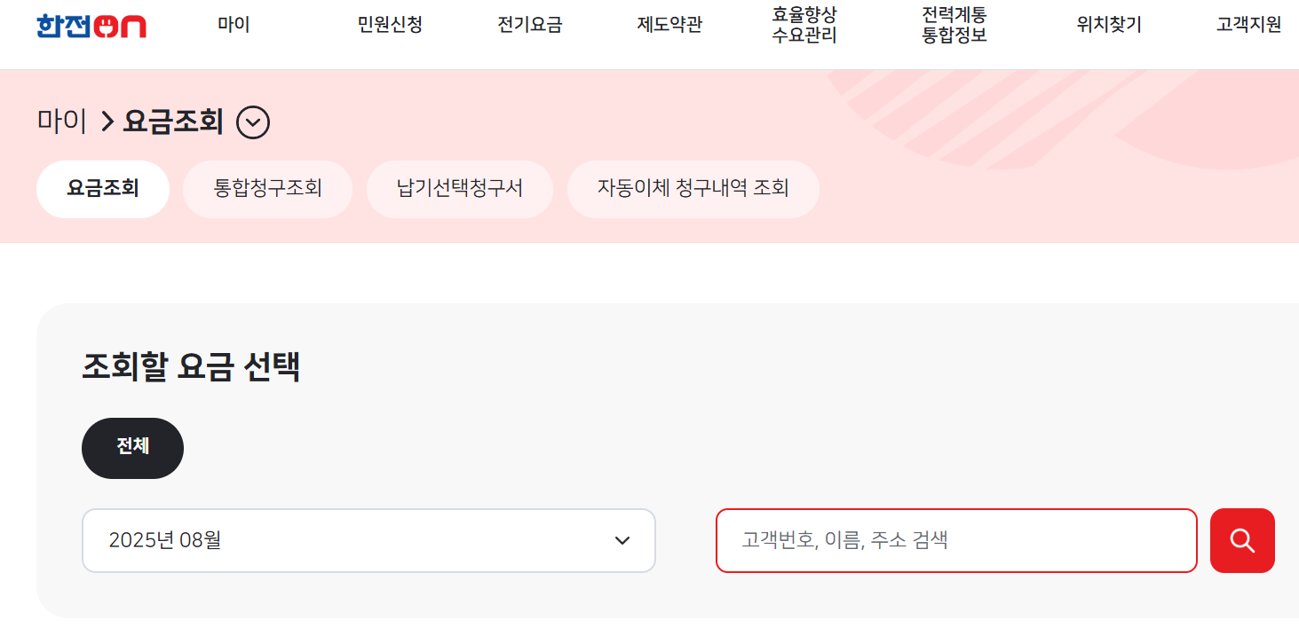This screenshot has height=628, width=1299.
Task: Expand the breadcrumb chevron next to 요금조회
Action: pos(253,122)
